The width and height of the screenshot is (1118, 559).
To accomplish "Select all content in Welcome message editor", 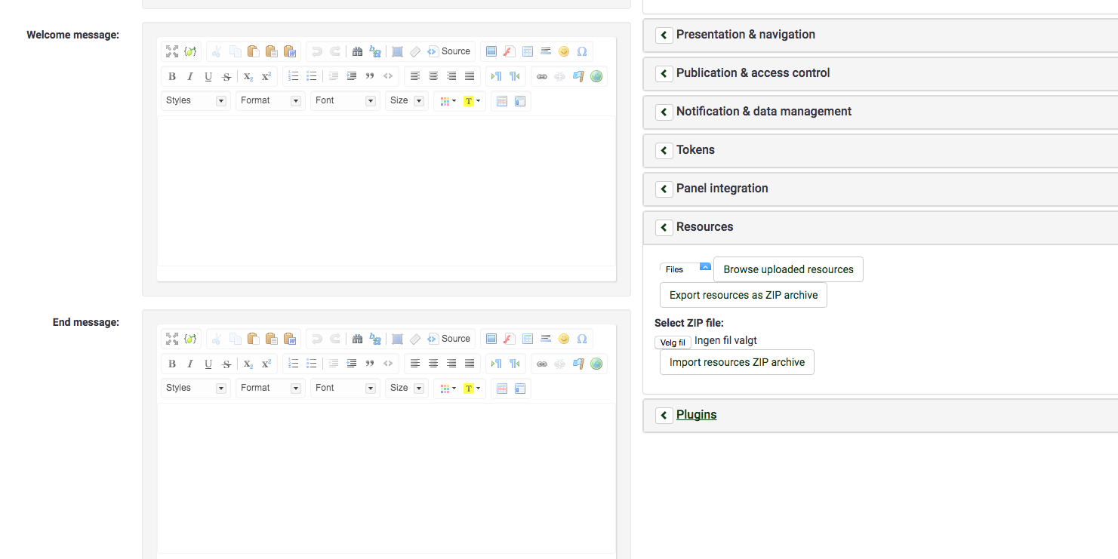I will point(397,51).
